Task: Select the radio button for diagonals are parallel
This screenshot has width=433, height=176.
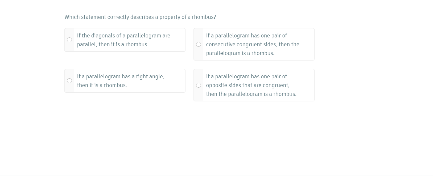Action: pyautogui.click(x=69, y=40)
